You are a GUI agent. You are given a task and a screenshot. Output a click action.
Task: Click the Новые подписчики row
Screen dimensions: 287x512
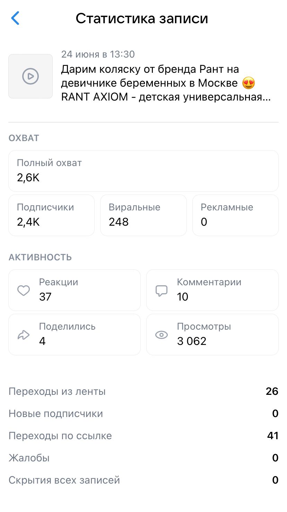pos(143,414)
